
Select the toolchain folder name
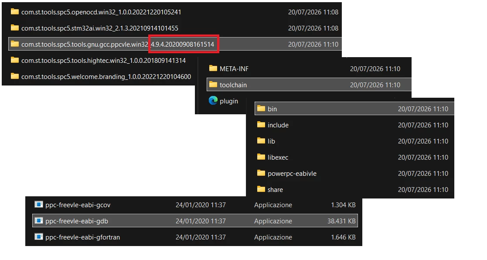[233, 85]
